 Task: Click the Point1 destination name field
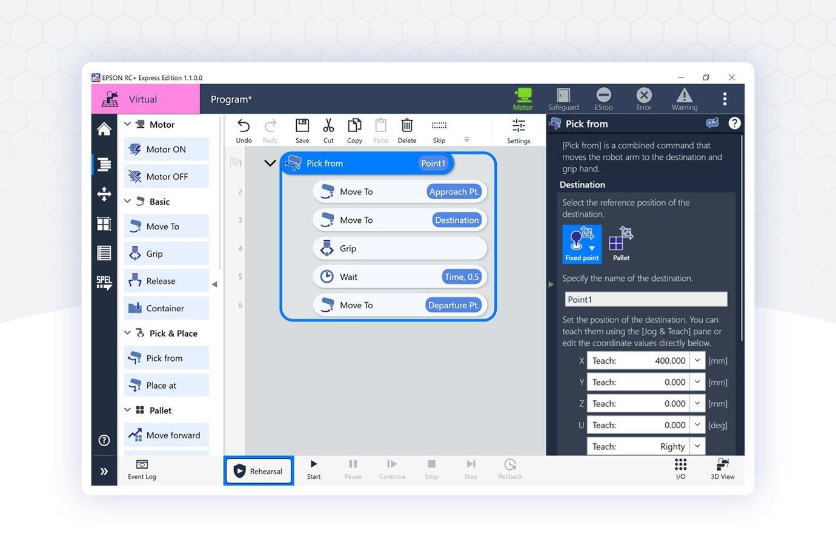pyautogui.click(x=645, y=300)
